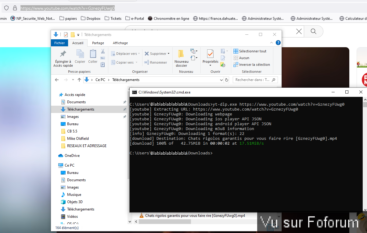Open the Supprimer dropdown arrow
Viewport: 367px width, 233px height.
coord(168,54)
